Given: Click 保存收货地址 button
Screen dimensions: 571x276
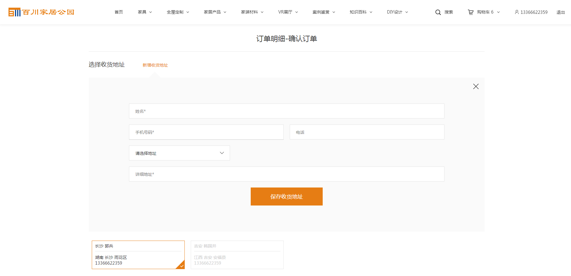Looking at the screenshot, I should (x=286, y=196).
